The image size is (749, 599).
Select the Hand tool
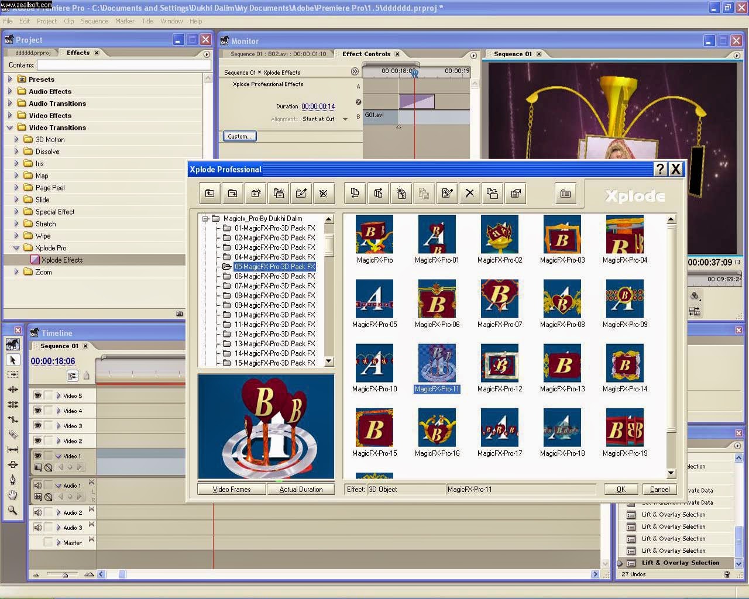click(x=13, y=495)
